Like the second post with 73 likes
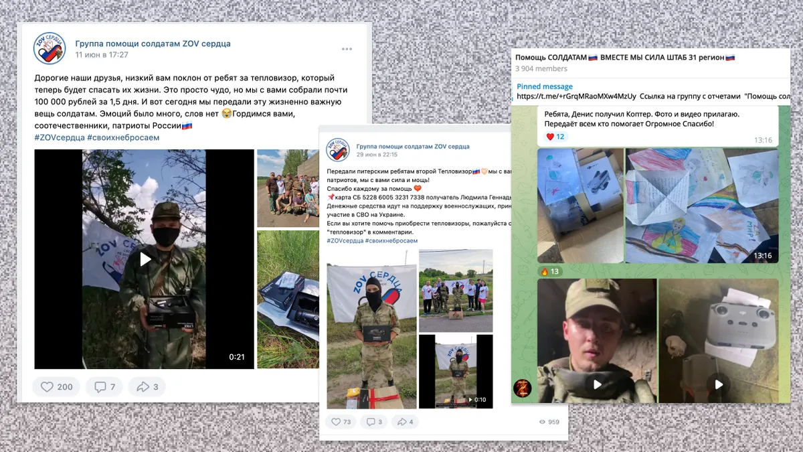 [x=341, y=422]
